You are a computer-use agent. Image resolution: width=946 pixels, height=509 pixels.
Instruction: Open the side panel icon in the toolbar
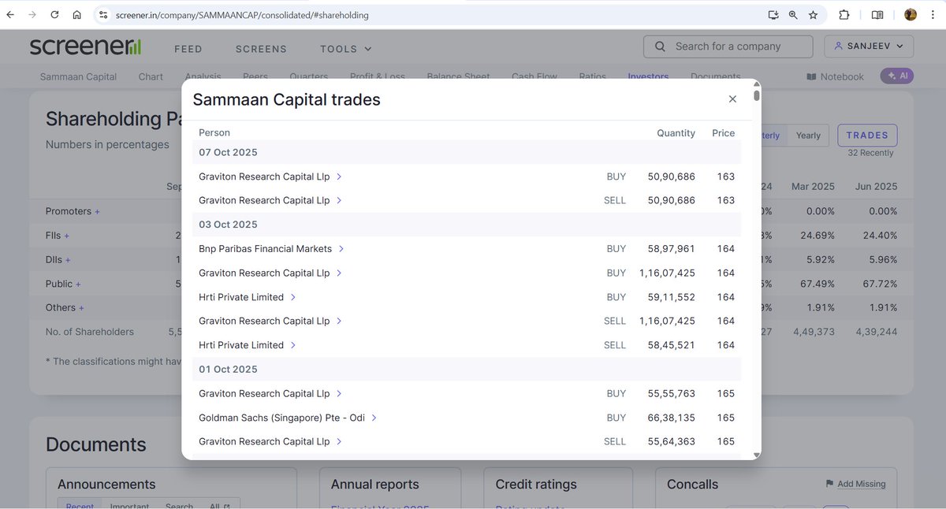(x=877, y=15)
